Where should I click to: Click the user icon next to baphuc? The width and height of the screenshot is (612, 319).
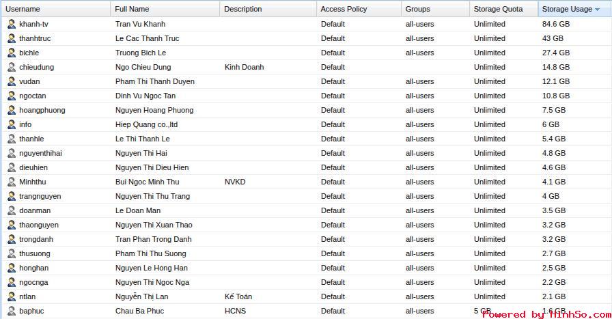tap(12, 311)
